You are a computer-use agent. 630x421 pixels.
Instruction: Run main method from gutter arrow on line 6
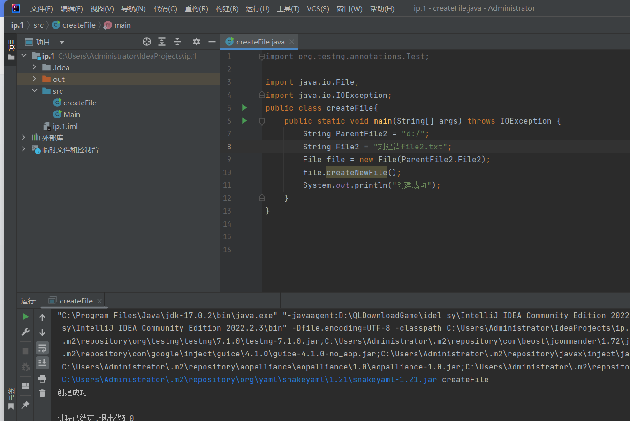click(x=244, y=121)
